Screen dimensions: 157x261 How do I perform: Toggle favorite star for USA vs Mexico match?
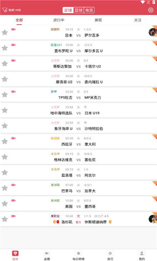pos(5,204)
